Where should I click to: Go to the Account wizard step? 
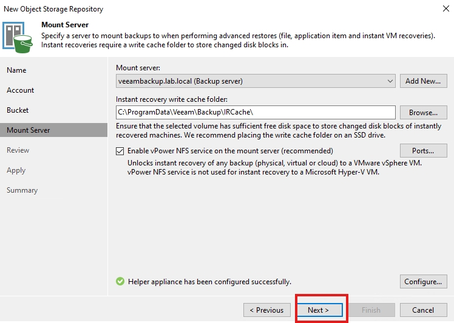click(21, 90)
